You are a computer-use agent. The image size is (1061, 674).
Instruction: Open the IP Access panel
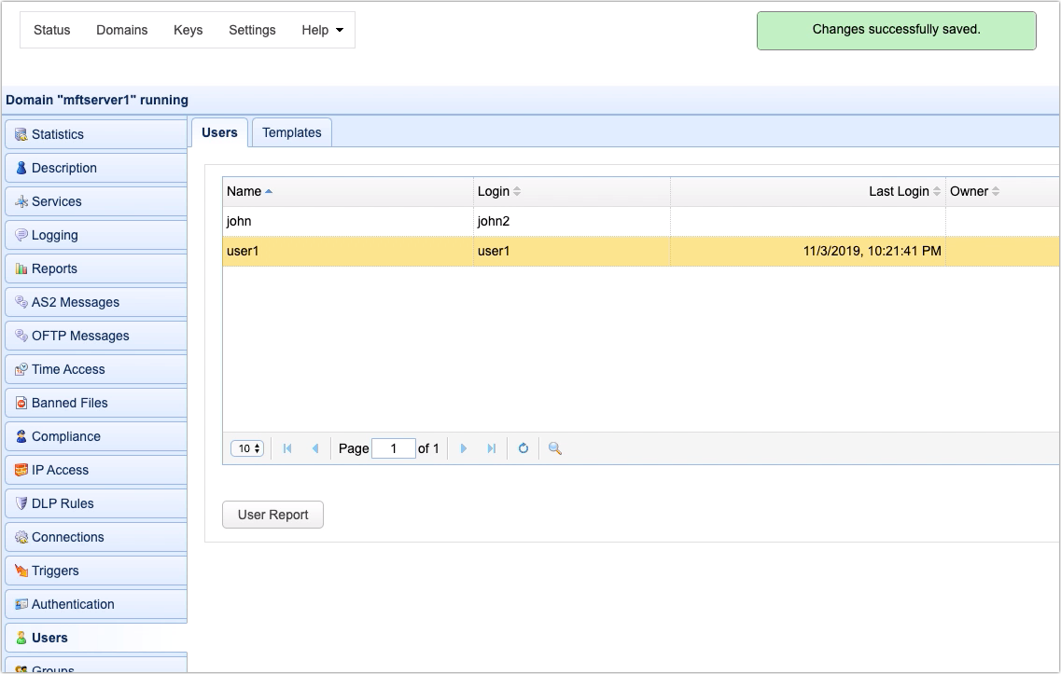click(59, 469)
